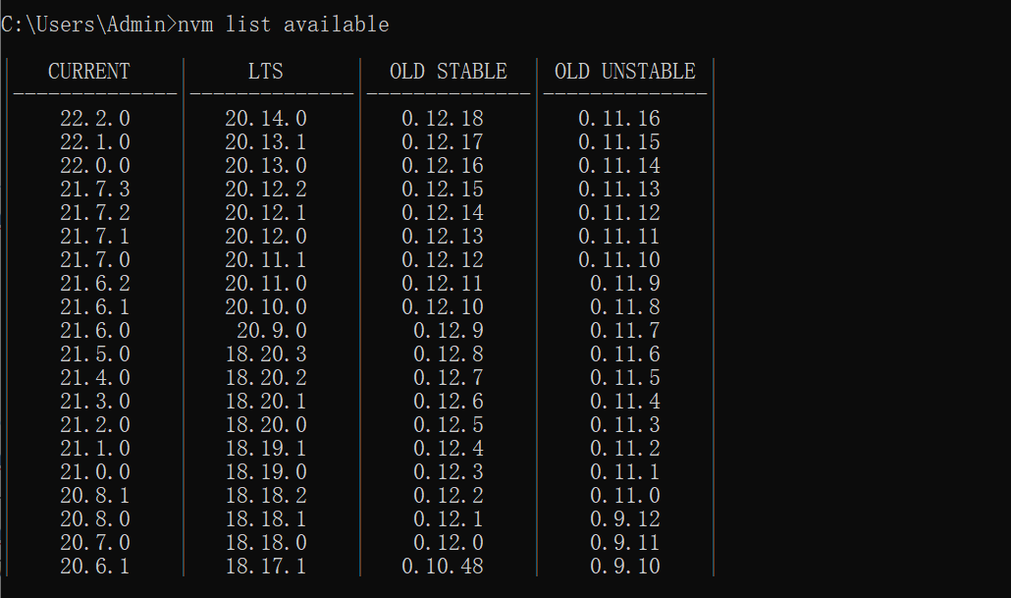Click old stable version 0.10.48
This screenshot has width=1011, height=598.
tap(443, 566)
